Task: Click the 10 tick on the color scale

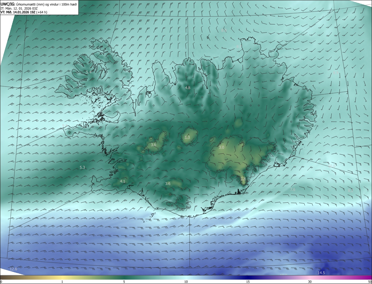Action: point(186,282)
